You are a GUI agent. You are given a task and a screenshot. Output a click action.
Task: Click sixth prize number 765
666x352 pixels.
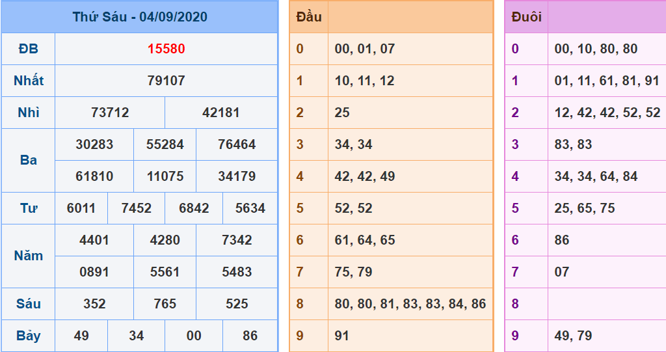(165, 304)
